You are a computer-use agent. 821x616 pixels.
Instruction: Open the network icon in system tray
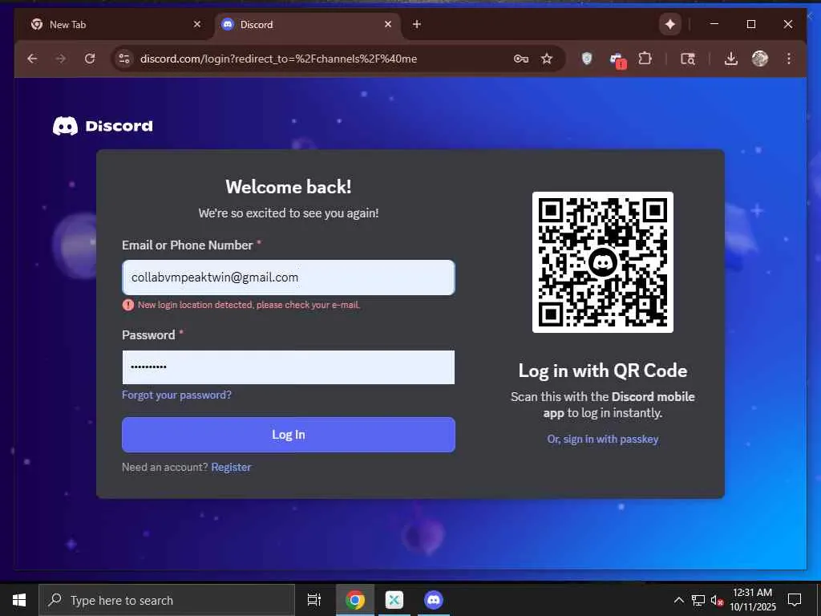[x=698, y=600]
